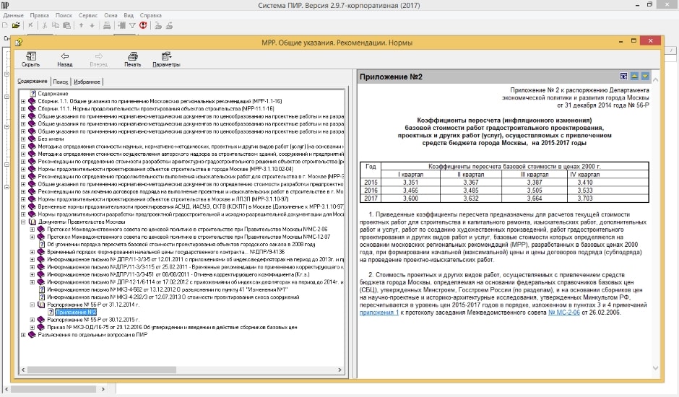Switch to the Избранное tab
This screenshot has height=397, width=679.
(x=87, y=82)
